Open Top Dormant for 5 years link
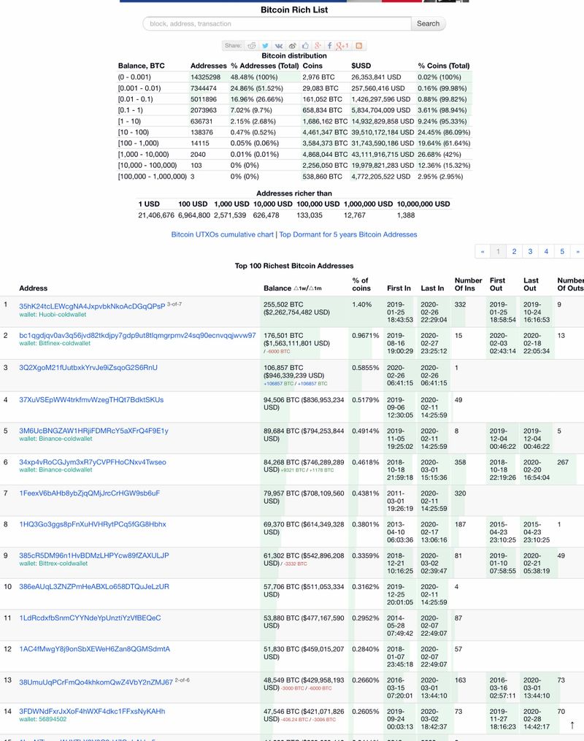The width and height of the screenshot is (584, 741). pyautogui.click(x=348, y=234)
